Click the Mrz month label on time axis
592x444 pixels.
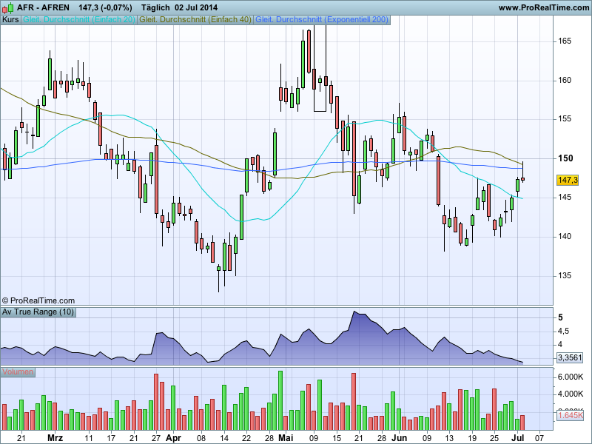coord(55,438)
